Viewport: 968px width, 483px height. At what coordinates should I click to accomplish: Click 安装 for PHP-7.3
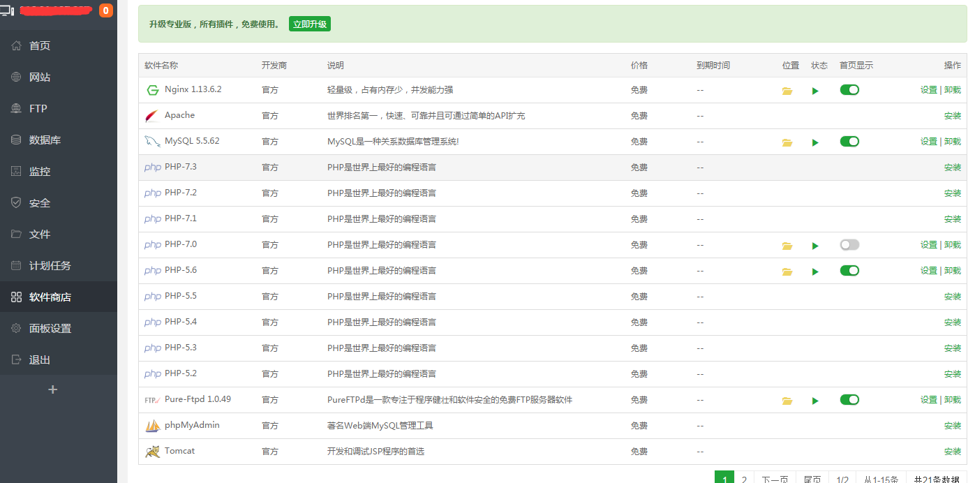coord(952,168)
